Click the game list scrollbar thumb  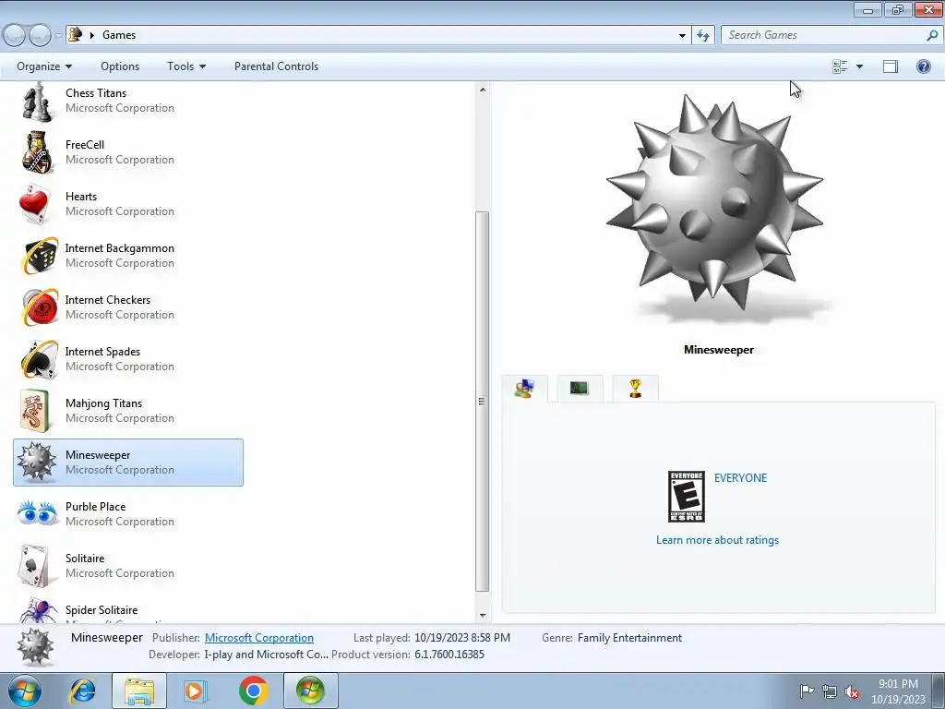pyautogui.click(x=482, y=402)
